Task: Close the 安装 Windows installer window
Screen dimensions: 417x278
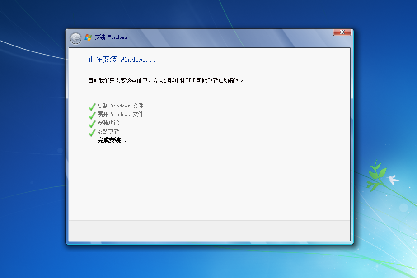Action: (342, 32)
